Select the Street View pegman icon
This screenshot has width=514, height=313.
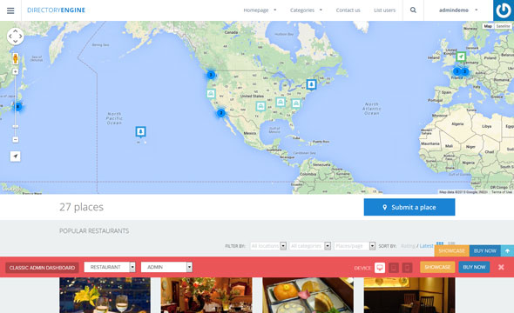click(x=16, y=59)
